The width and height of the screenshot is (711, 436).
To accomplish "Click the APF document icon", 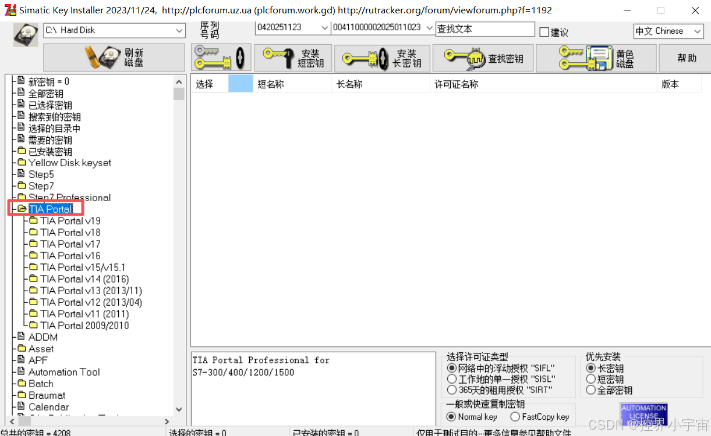I will coord(22,360).
